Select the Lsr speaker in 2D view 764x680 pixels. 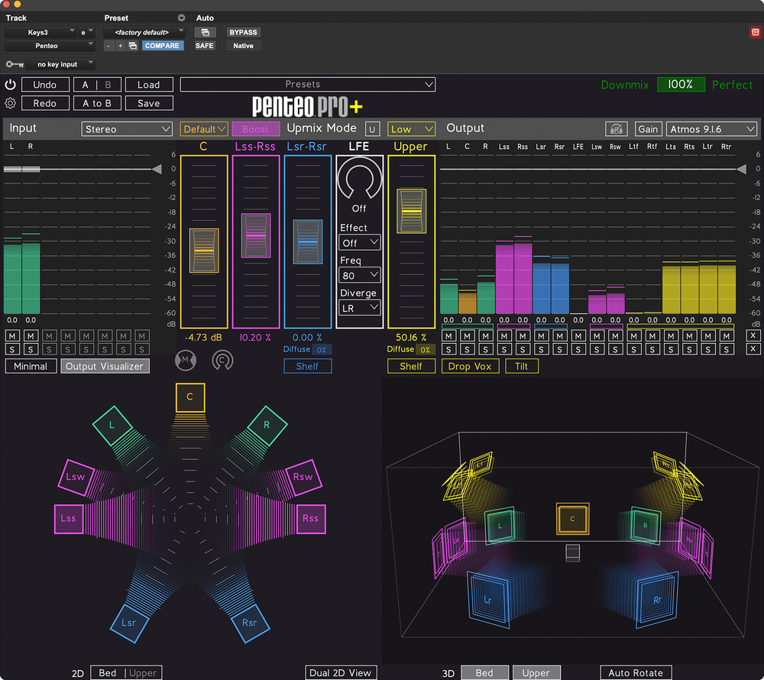pos(129,623)
